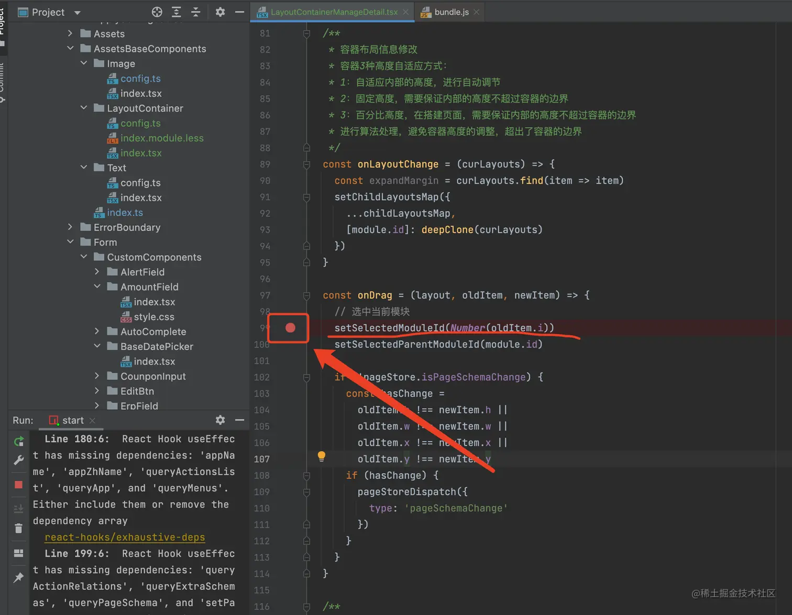Stop the running process with red square
The height and width of the screenshot is (615, 792).
(x=18, y=485)
